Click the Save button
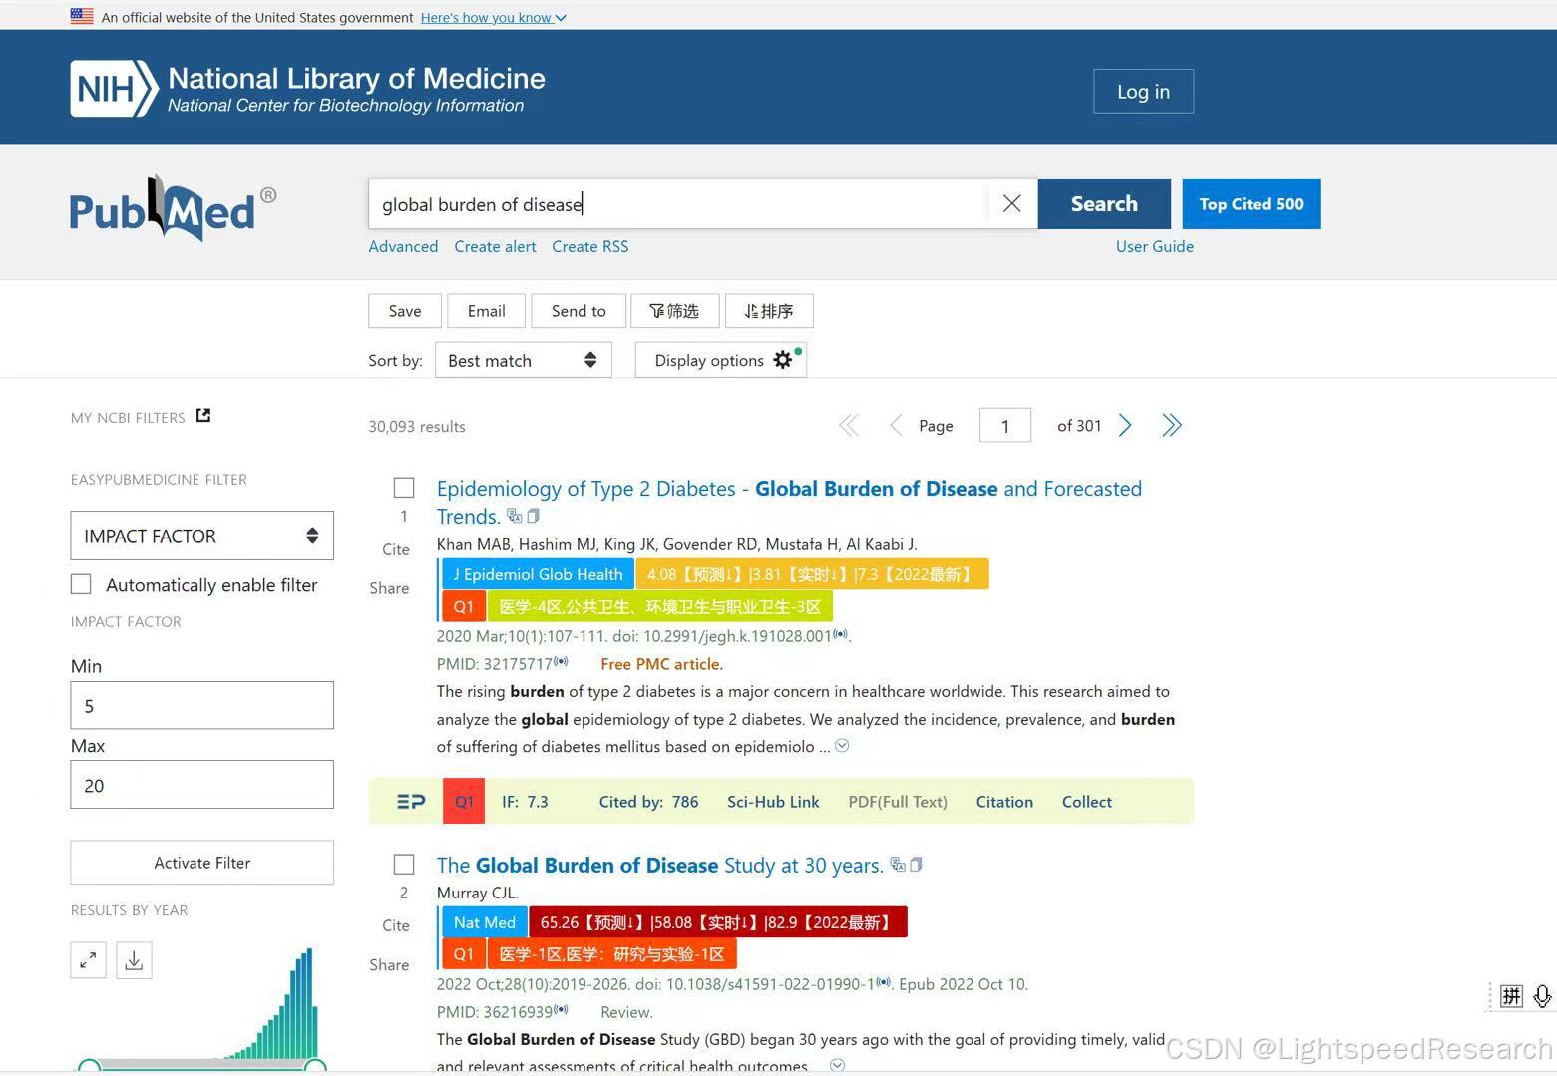Viewport: 1557px width, 1076px height. pos(405,311)
